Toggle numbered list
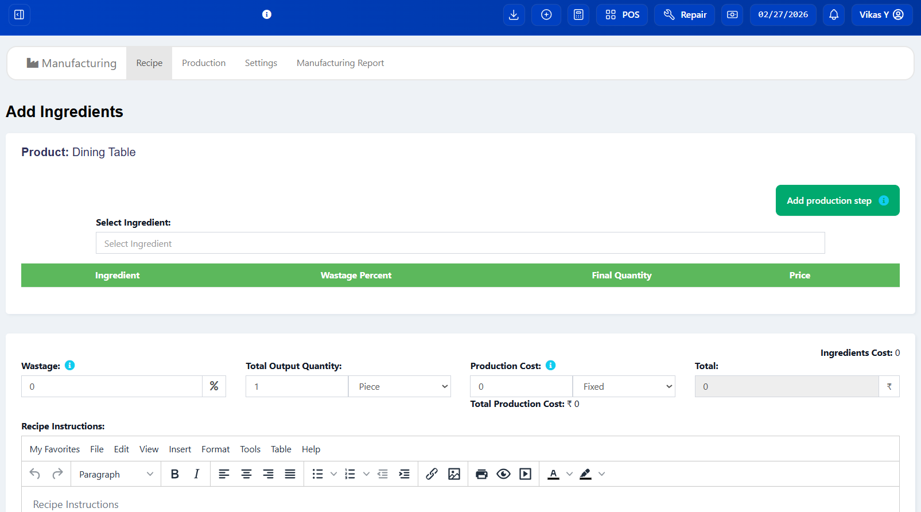Screen dimensions: 921x512 pos(350,474)
